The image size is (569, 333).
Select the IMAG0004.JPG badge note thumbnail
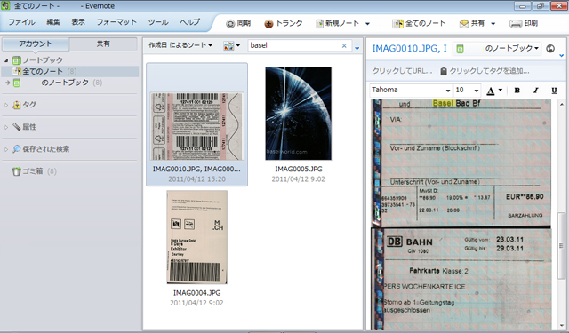tap(197, 237)
